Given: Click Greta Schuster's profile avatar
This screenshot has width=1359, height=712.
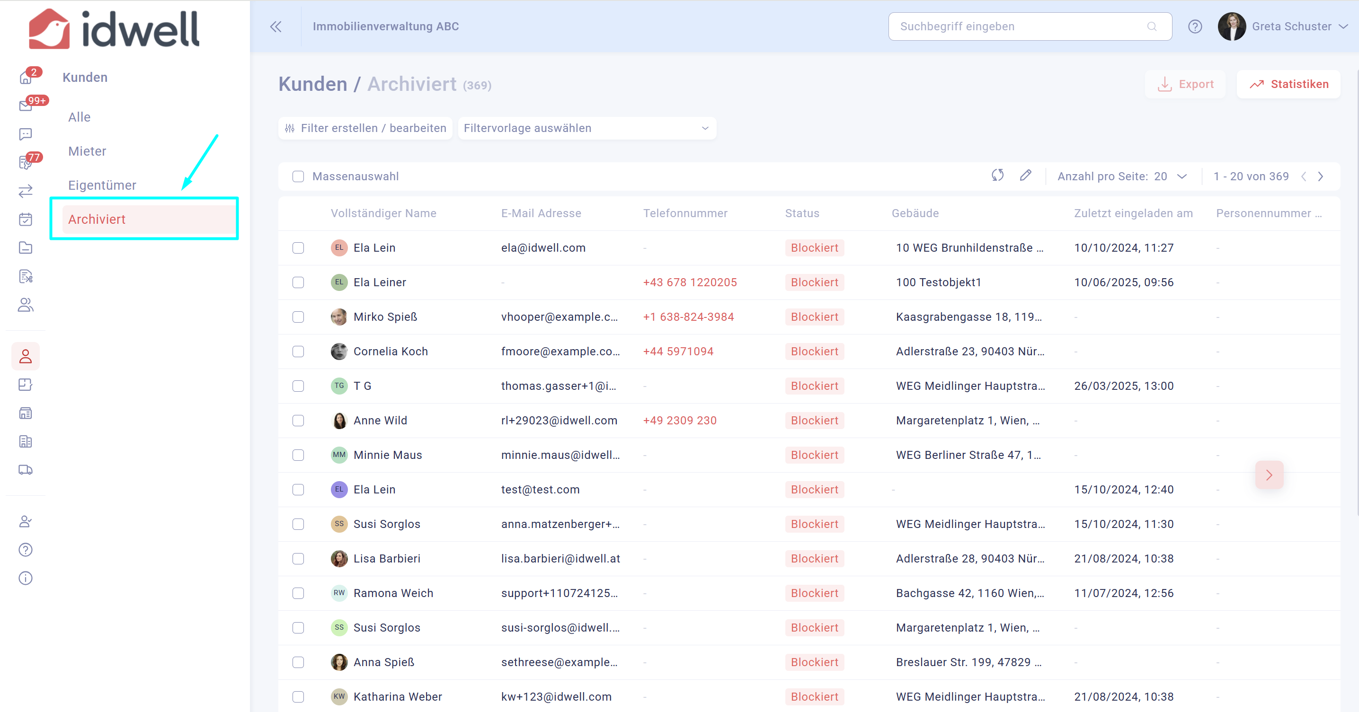Looking at the screenshot, I should pyautogui.click(x=1232, y=26).
